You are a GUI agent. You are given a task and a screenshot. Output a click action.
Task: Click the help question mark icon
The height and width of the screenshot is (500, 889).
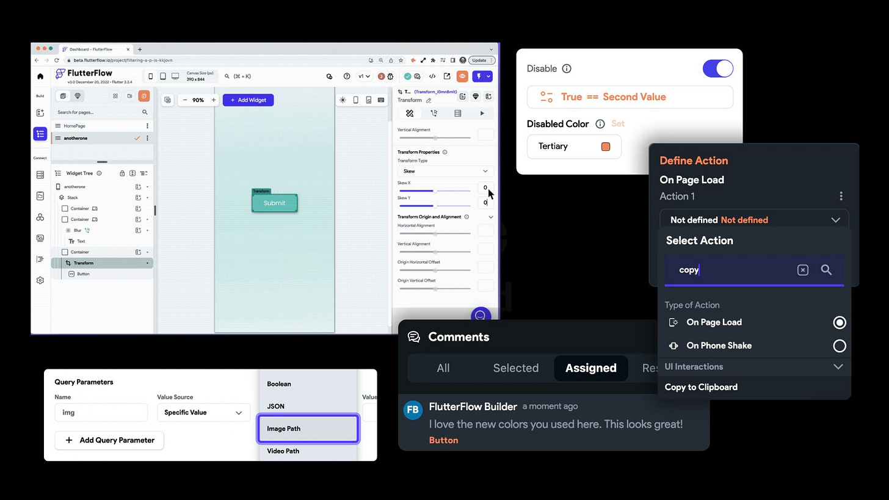pos(347,76)
